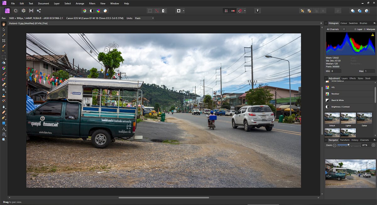
Task: Add a Black & White adjustment
Action: 348,100
